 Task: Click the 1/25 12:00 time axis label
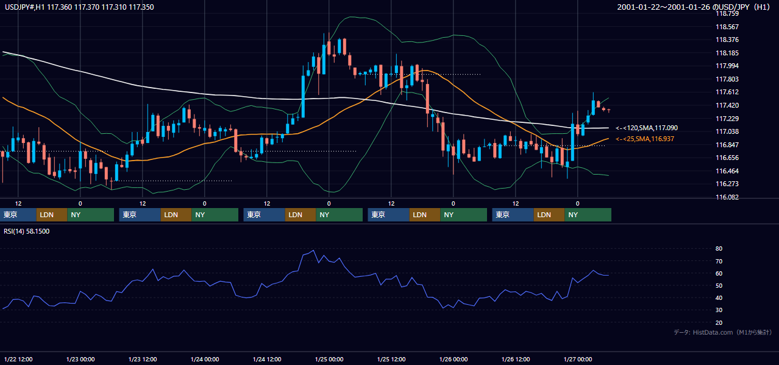(391, 360)
